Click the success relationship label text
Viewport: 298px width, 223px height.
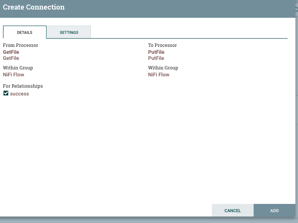(20, 94)
